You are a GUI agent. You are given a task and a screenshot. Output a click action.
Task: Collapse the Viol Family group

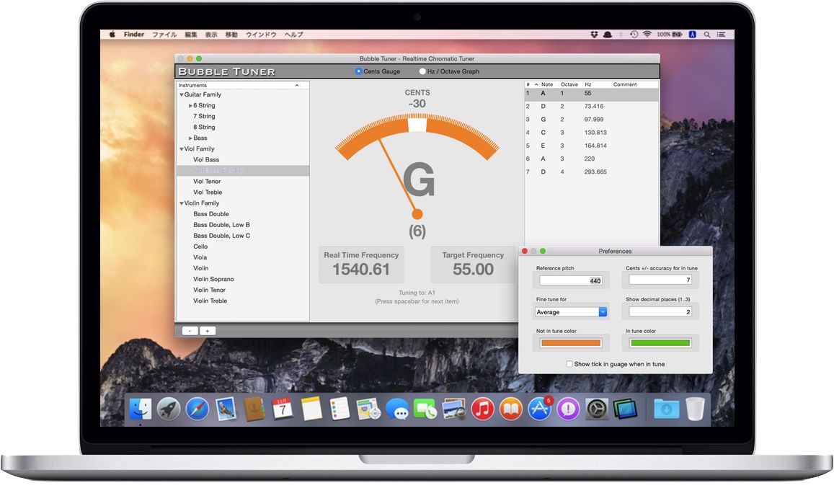182,149
